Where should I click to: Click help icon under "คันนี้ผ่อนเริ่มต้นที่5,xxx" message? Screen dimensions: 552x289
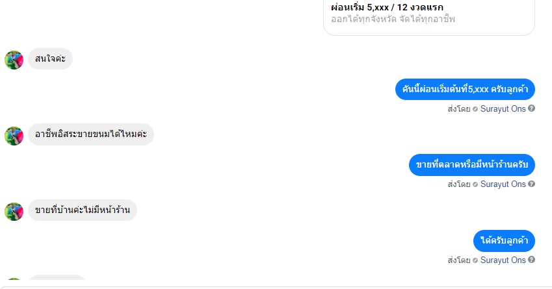pos(532,108)
